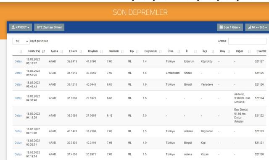
Task: Open the KAYDET download dropdown
Action: [x=21, y=27]
